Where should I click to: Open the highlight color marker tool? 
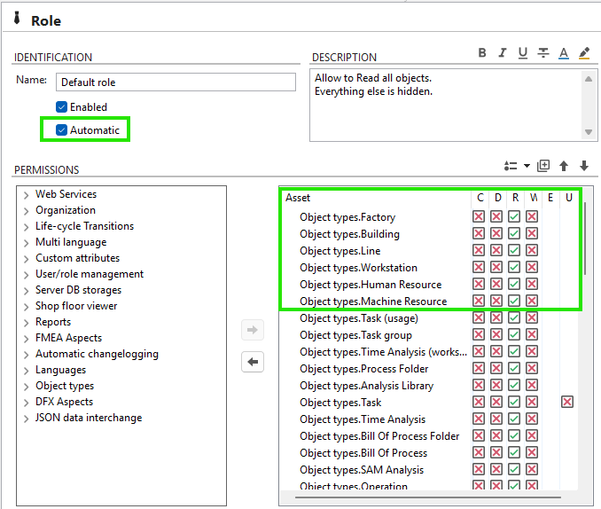(584, 53)
